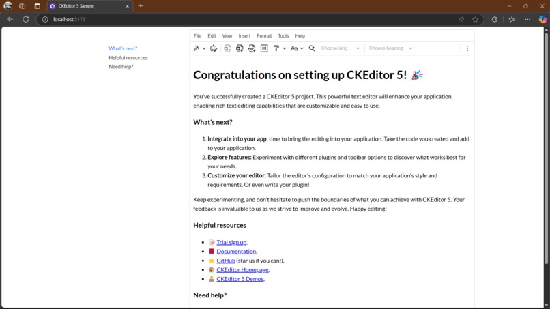Screen dimensions: 550x309
Task: Open the Format menu
Action: pos(264,35)
